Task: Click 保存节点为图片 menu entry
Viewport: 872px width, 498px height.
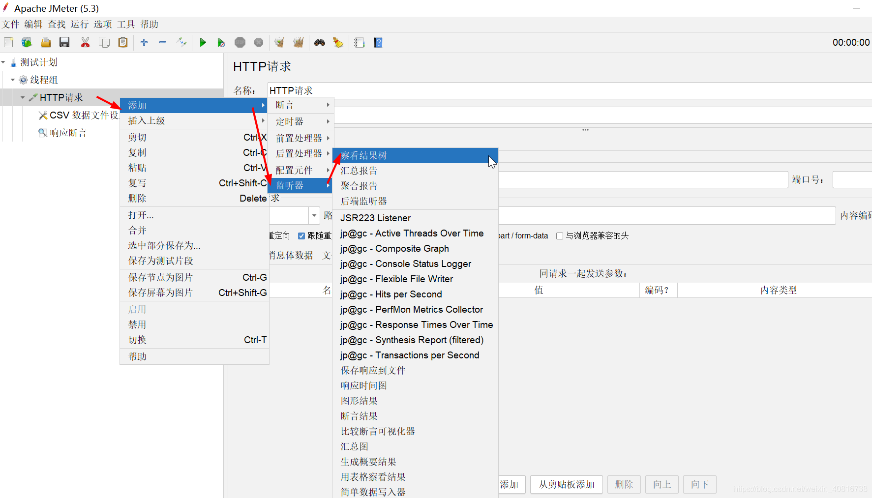Action: point(194,277)
